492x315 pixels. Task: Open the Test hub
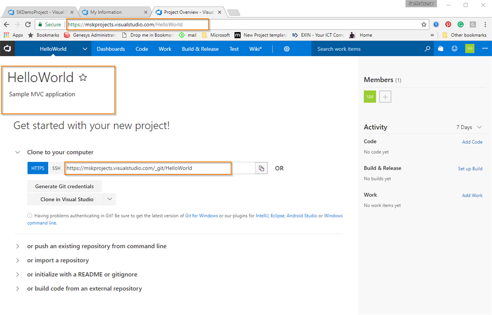coord(234,49)
